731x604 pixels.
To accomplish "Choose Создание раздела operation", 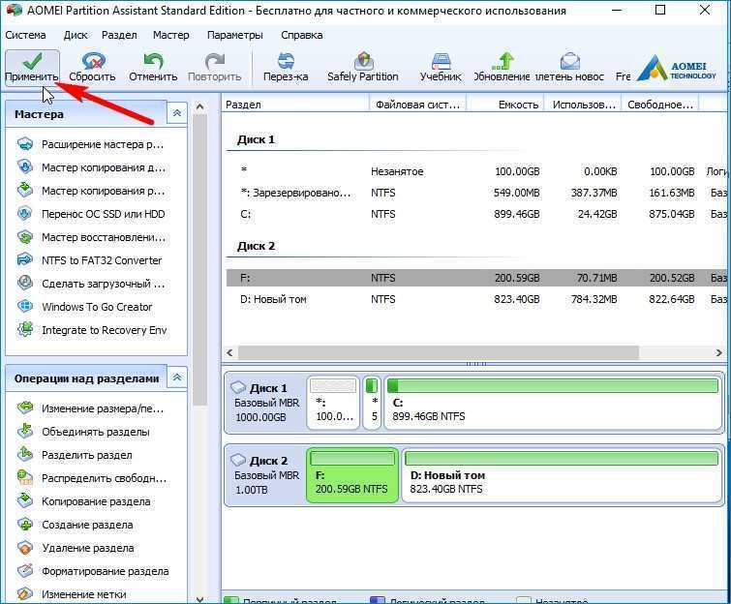I will [76, 526].
